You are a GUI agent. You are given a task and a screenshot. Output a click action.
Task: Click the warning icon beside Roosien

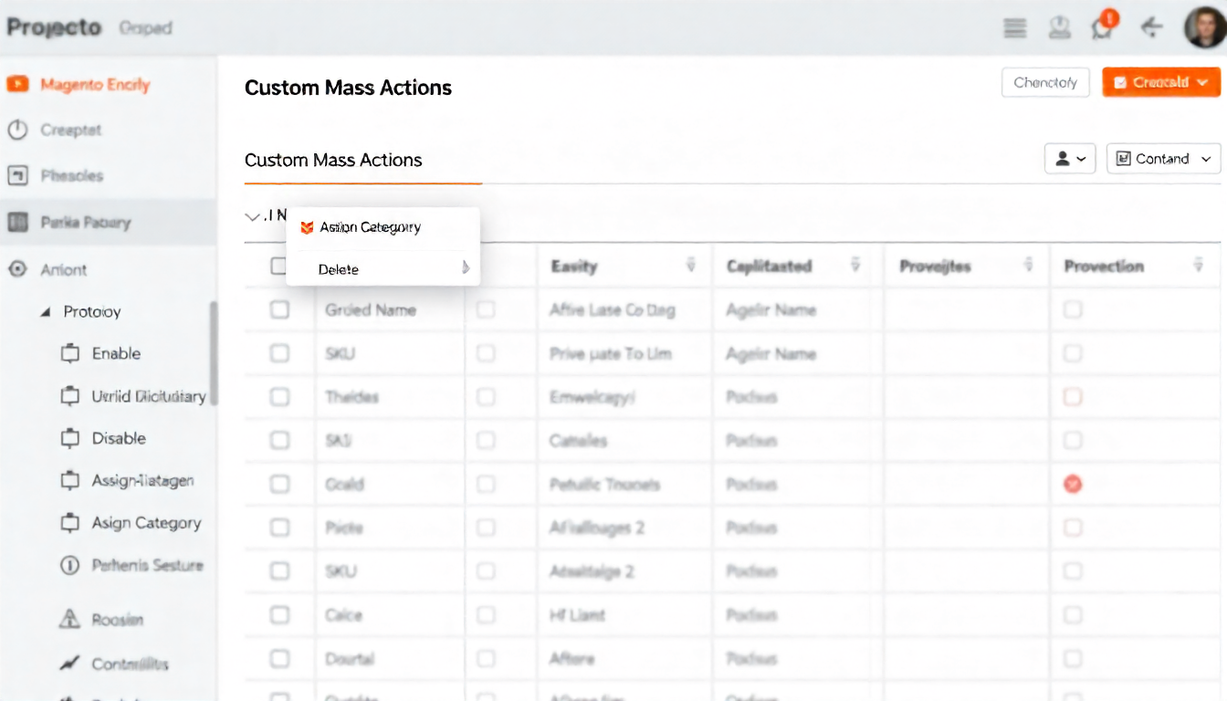point(69,620)
